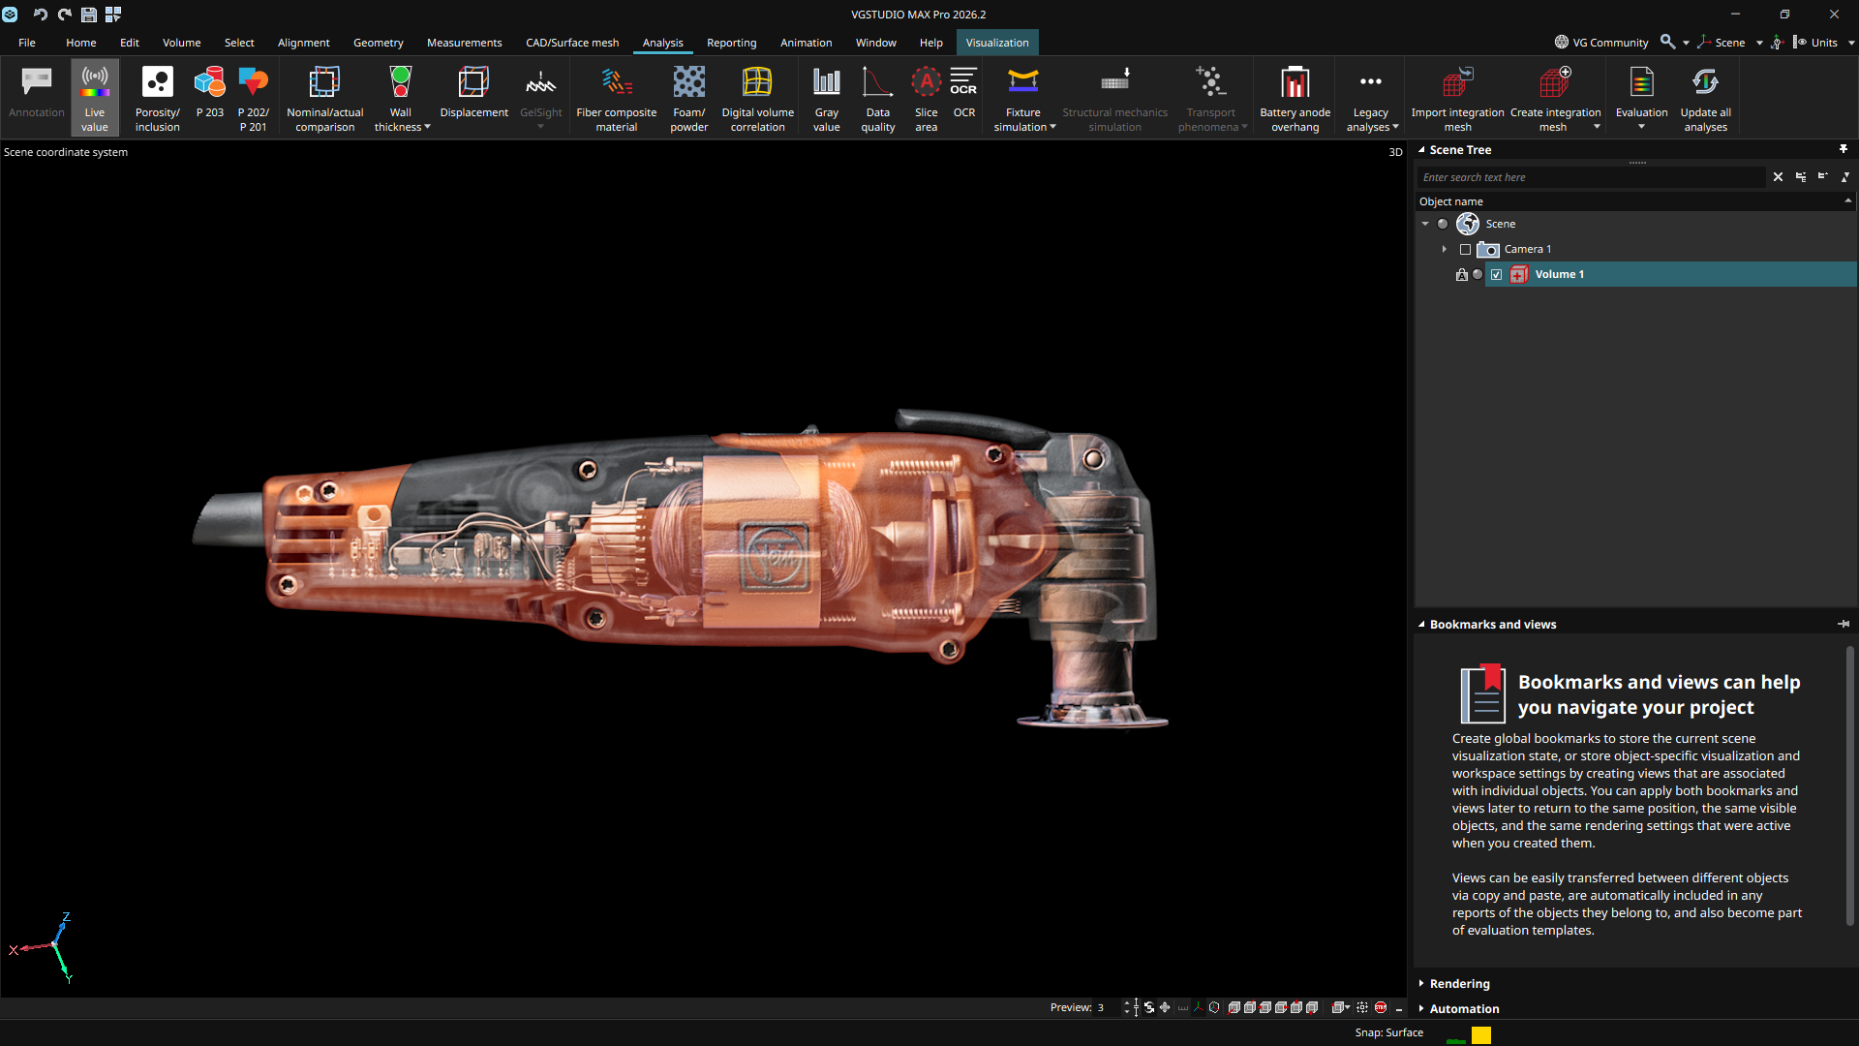Toggle the lock icon beside Volume 1

tap(1462, 274)
